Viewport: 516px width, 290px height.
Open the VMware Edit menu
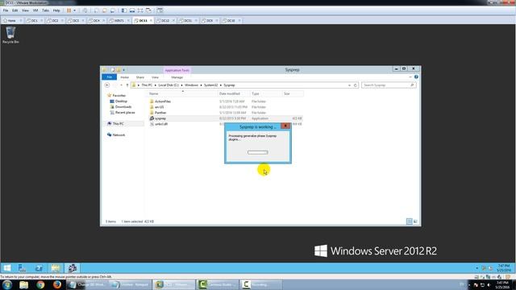pyautogui.click(x=15, y=10)
